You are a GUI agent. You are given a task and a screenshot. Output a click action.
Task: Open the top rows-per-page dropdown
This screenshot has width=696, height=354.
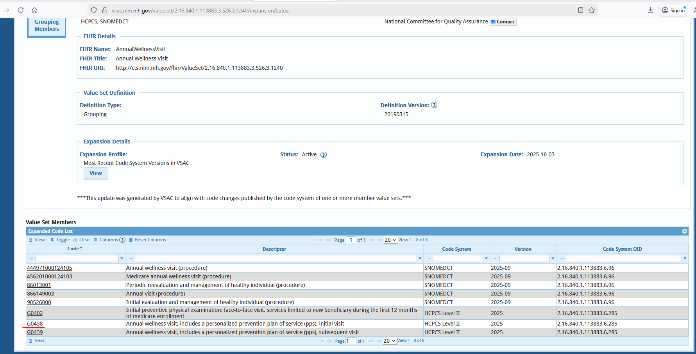390,240
